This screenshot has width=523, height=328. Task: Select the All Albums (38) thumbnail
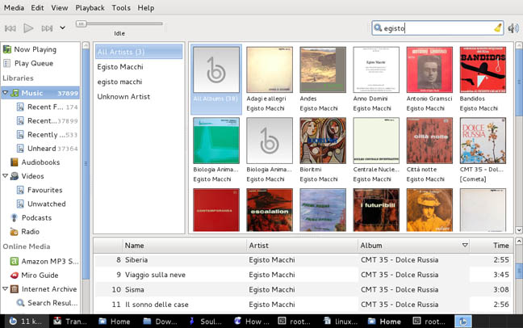[x=216, y=69]
